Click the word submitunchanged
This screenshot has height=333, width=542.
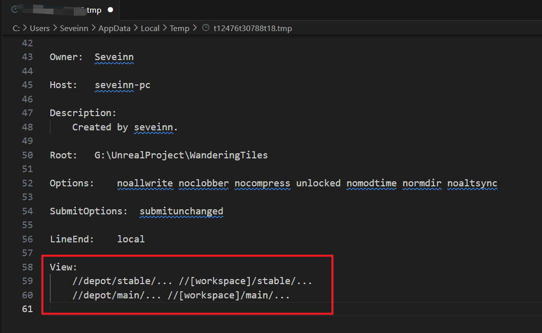181,211
